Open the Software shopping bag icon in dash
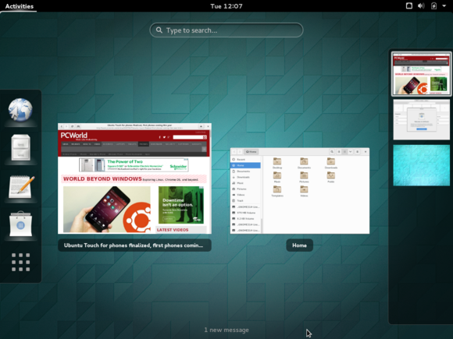Viewport: 453px width, 339px height. coord(20,224)
